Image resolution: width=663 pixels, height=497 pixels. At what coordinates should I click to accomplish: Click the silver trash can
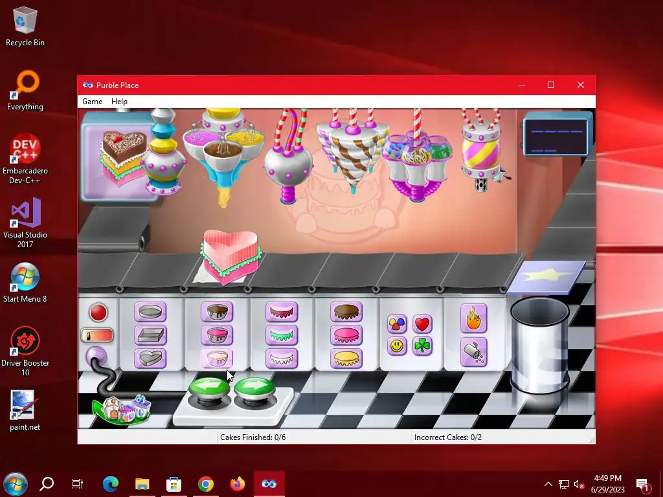coord(539,346)
